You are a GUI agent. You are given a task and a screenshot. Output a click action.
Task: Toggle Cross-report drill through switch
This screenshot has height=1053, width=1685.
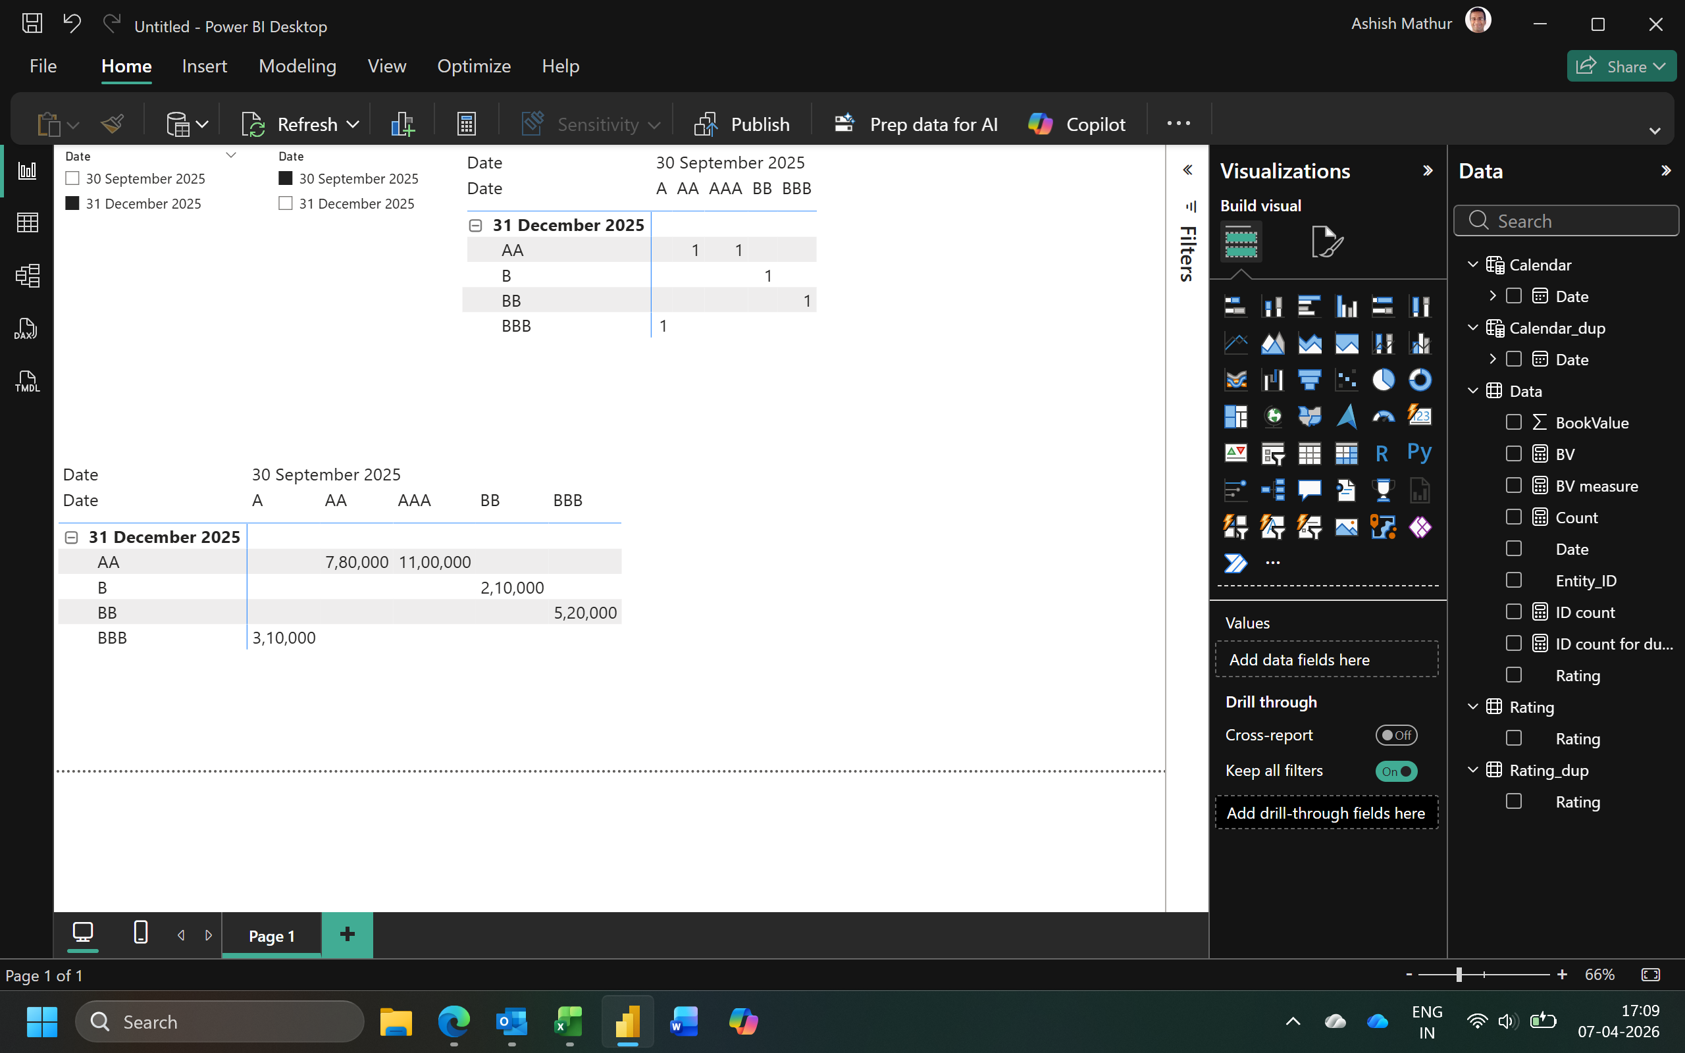coord(1396,734)
